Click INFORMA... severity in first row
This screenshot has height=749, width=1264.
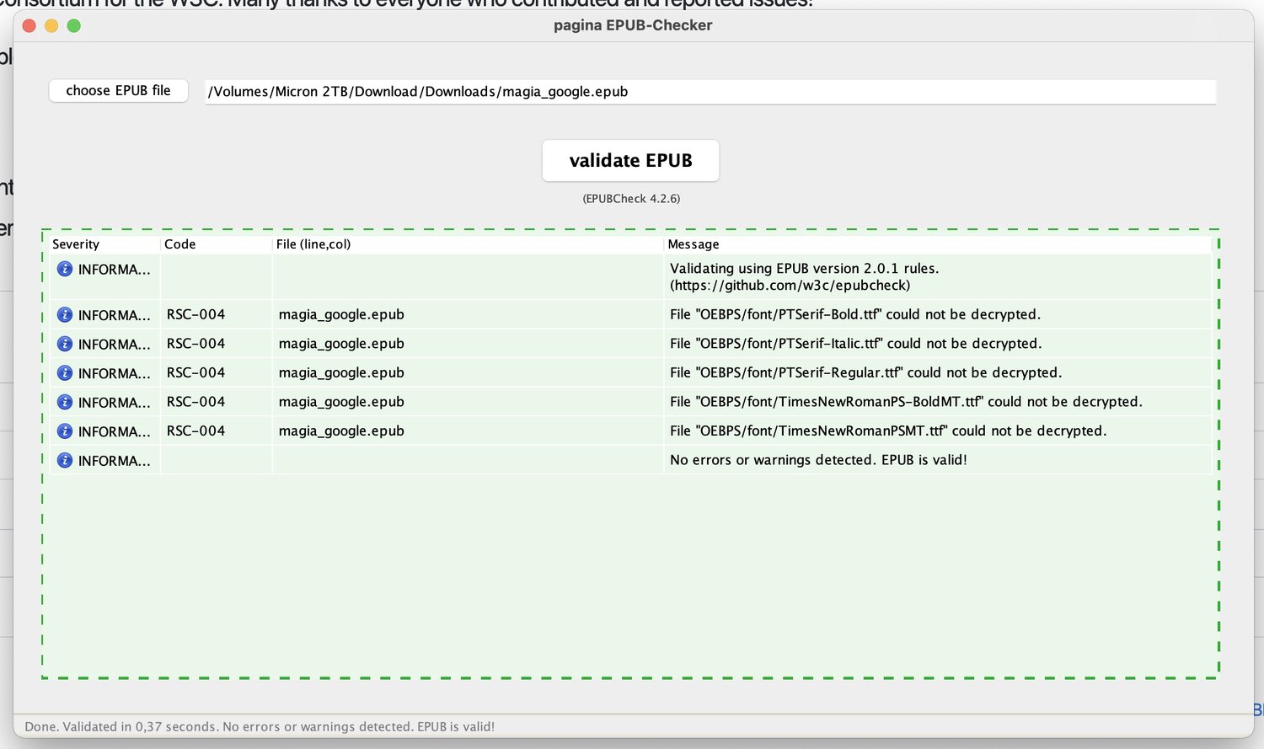pos(114,270)
